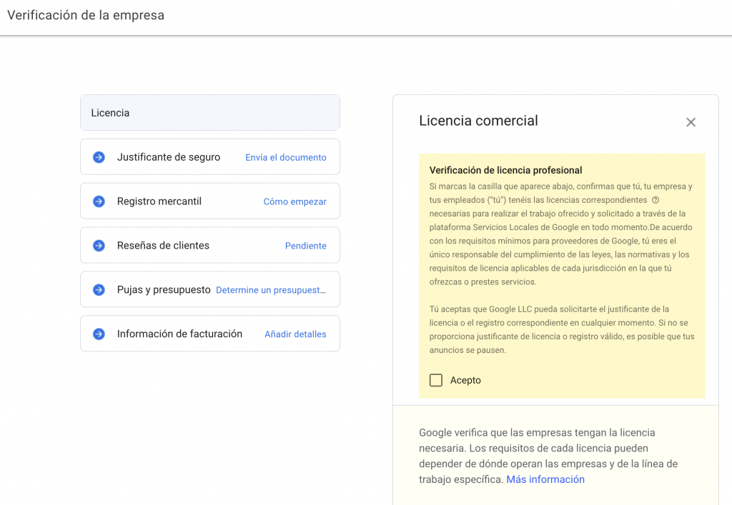Click the Cómo empezar link
This screenshot has height=505, width=732.
coord(295,201)
